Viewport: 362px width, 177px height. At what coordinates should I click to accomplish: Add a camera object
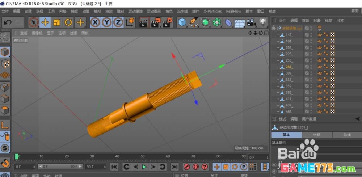coord(251,22)
